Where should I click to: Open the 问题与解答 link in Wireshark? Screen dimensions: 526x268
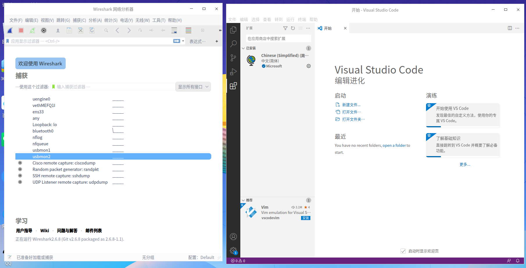pyautogui.click(x=67, y=231)
